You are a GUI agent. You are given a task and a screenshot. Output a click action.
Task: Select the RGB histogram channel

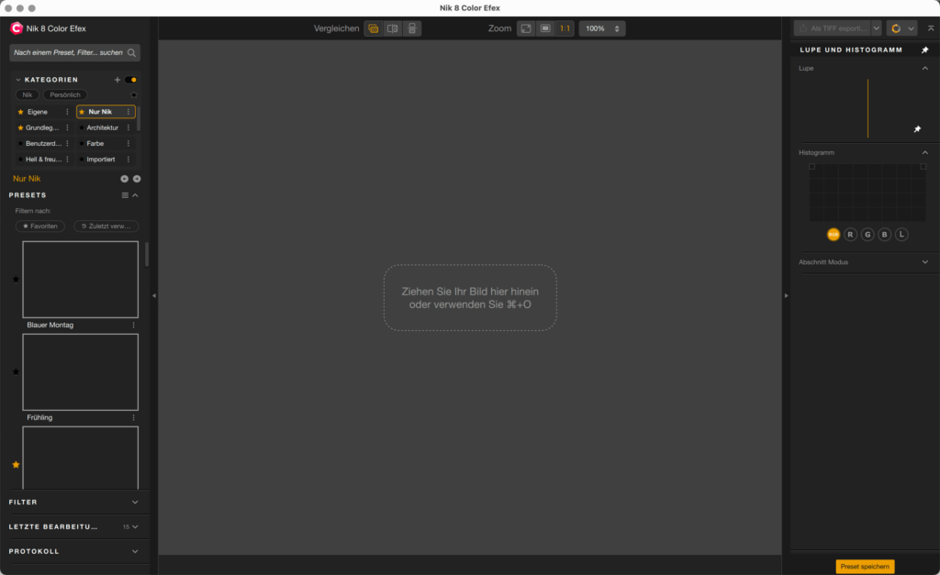(834, 235)
